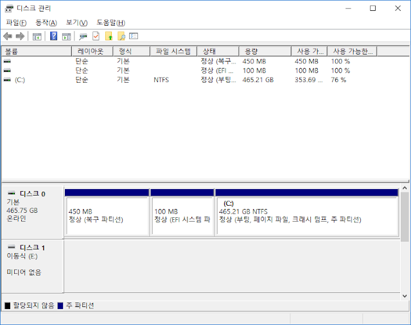The width and height of the screenshot is (411, 325).
Task: Select the 450 MB recovery partition block
Action: [x=107, y=212]
